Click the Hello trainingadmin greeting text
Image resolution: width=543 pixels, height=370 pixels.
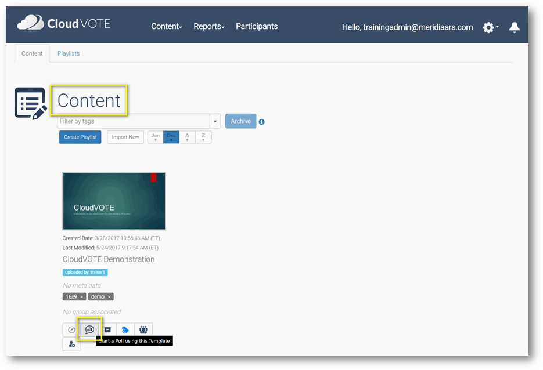[407, 27]
